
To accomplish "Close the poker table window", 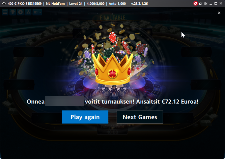I will pyautogui.click(x=221, y=3).
